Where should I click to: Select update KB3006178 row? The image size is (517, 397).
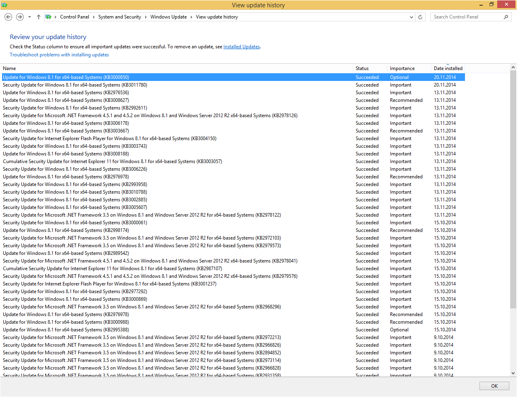tap(233, 123)
